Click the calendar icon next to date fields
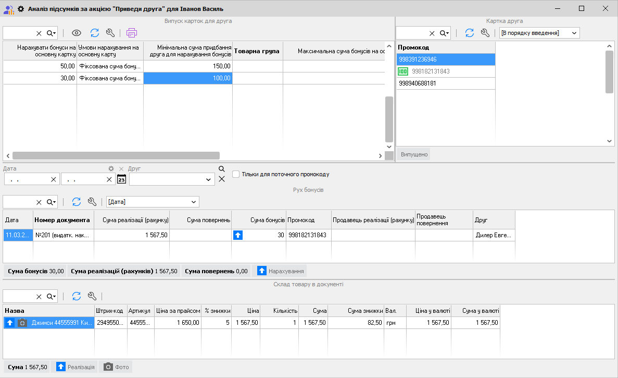This screenshot has height=378, width=618. pyautogui.click(x=121, y=179)
